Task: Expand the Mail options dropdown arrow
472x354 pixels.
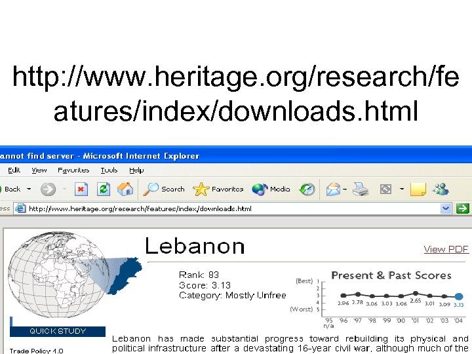Action: [x=345, y=189]
